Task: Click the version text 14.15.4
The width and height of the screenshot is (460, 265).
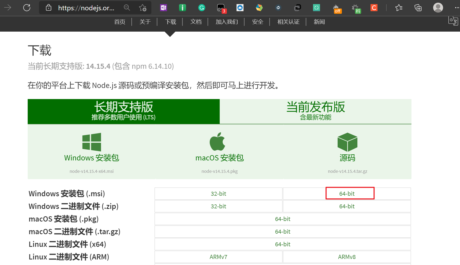Action: [98, 66]
